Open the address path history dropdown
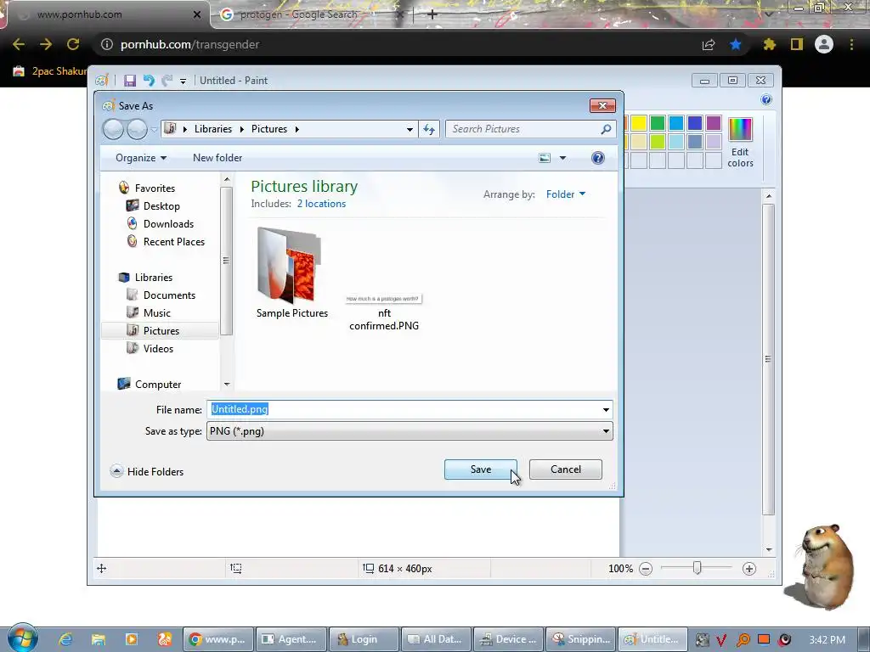The width and height of the screenshot is (870, 652). click(x=410, y=129)
